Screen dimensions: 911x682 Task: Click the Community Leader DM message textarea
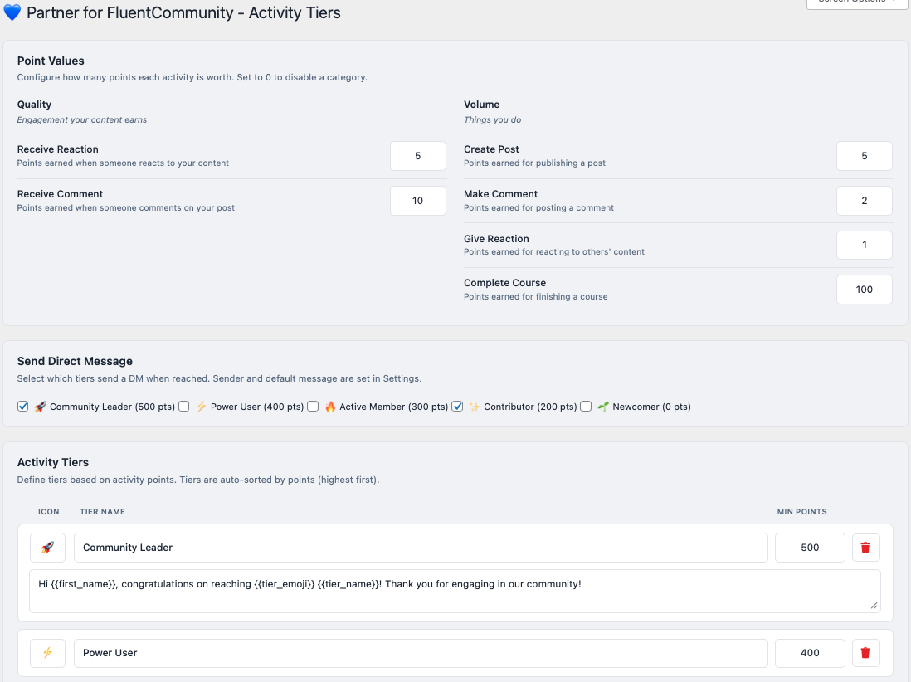455,591
